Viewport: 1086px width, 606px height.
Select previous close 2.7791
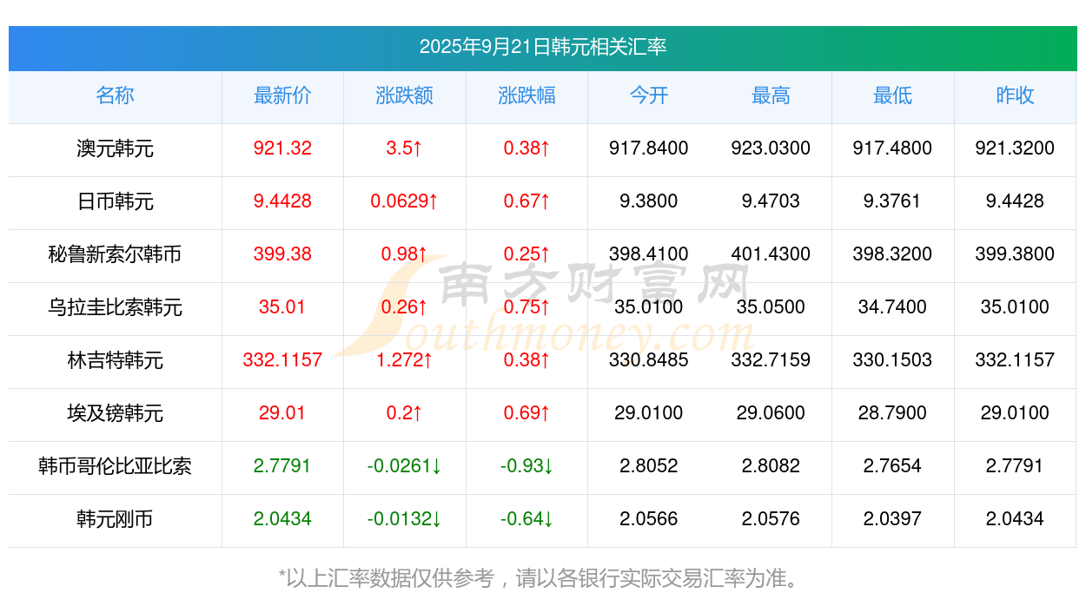tap(1015, 466)
